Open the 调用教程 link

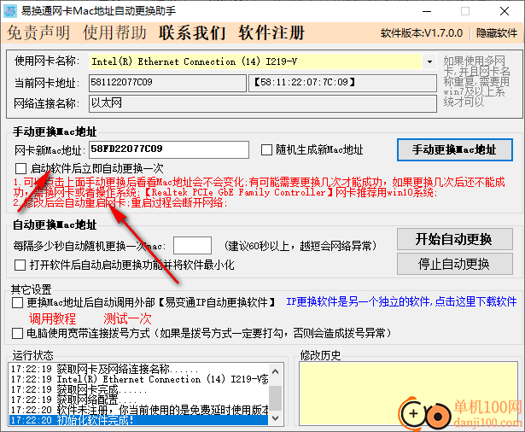(x=52, y=318)
